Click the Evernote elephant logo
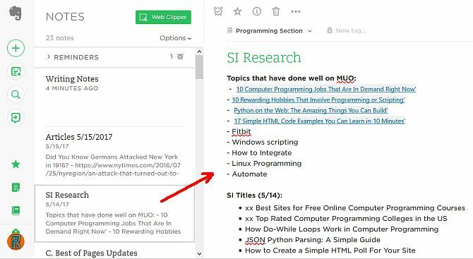 pyautogui.click(x=16, y=13)
